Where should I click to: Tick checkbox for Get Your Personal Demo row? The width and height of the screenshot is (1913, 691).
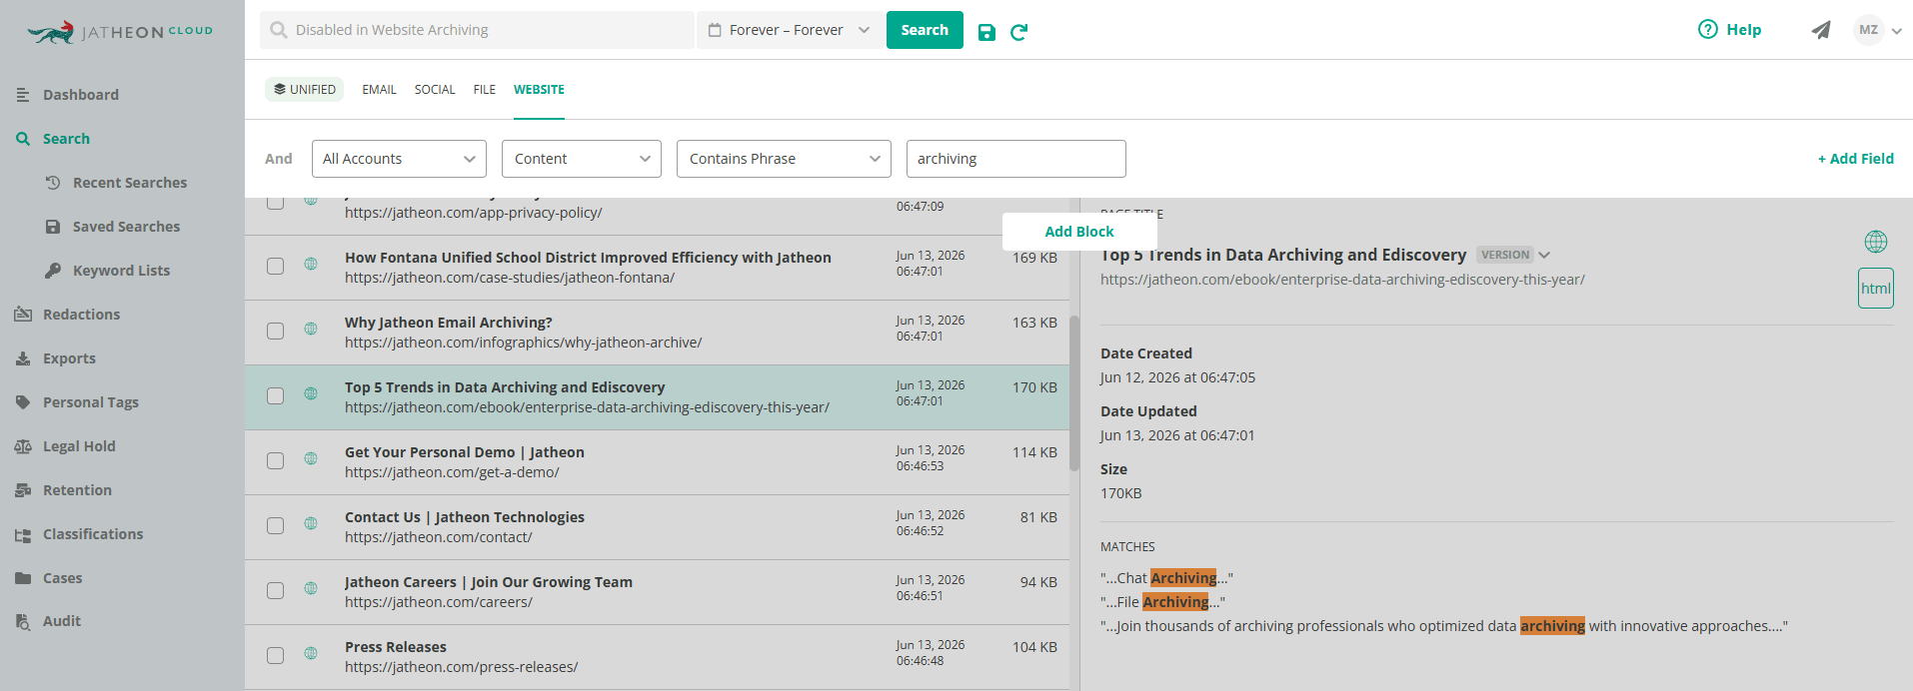(275, 460)
